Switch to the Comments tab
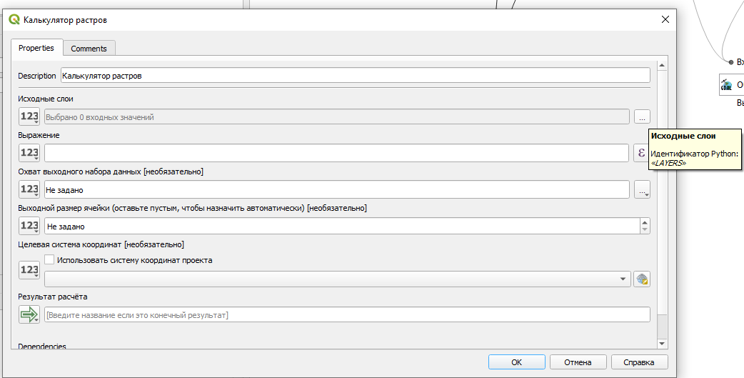 click(89, 49)
